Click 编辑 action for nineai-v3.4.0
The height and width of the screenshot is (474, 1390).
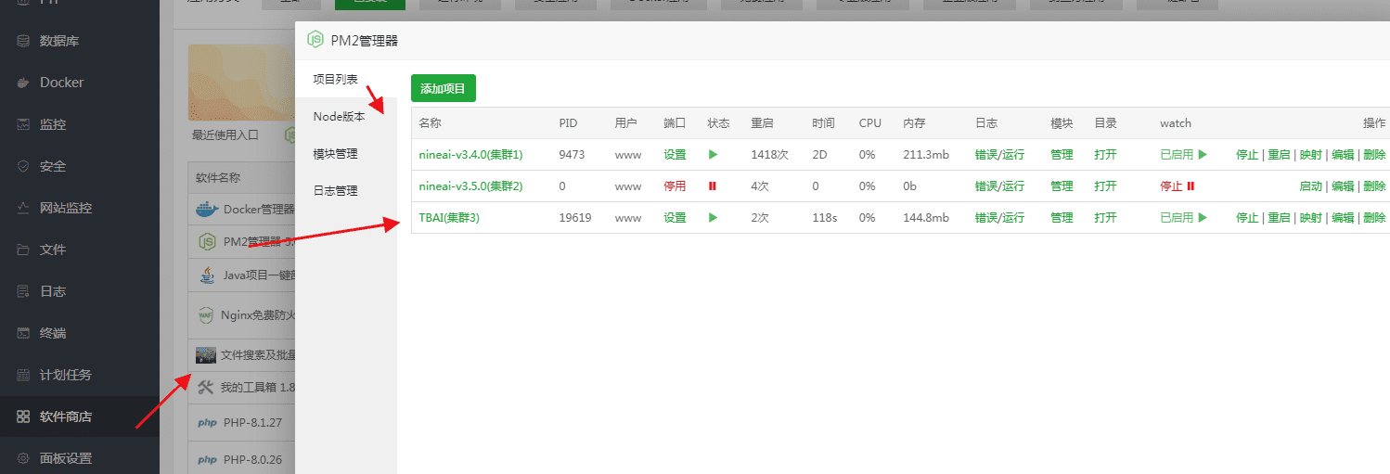tap(1343, 155)
